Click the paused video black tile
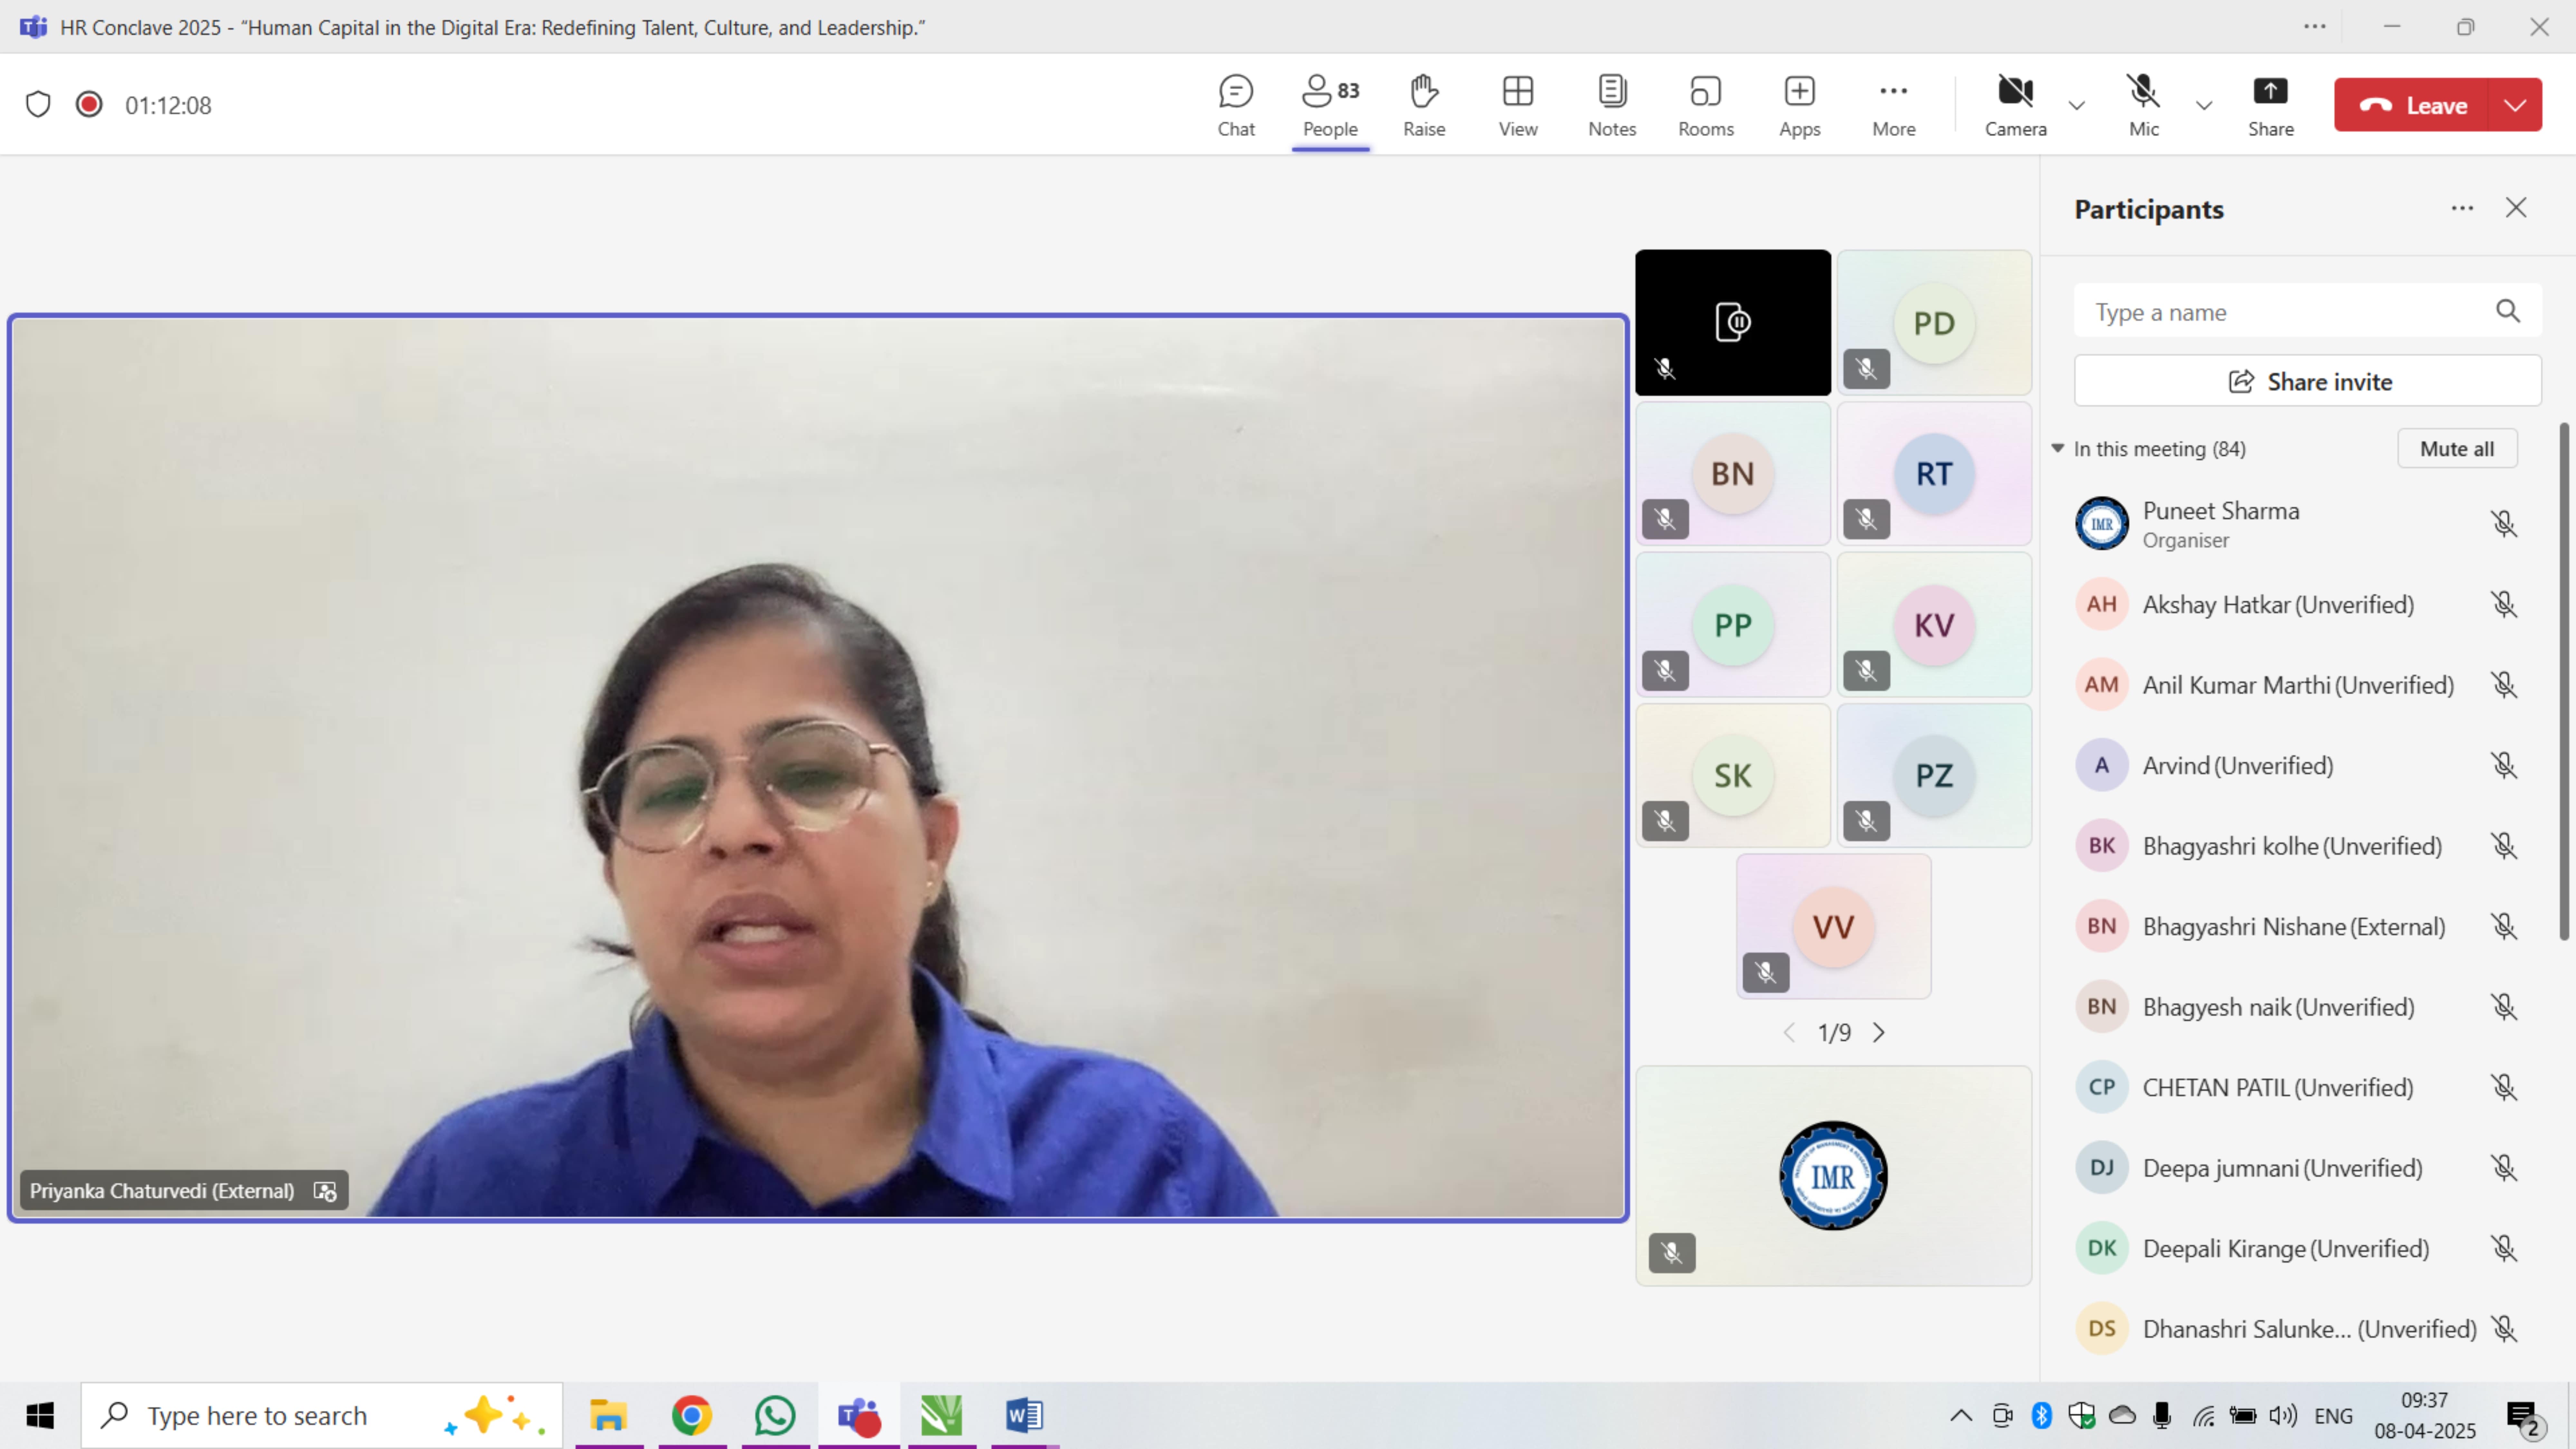2576x1449 pixels. click(1733, 323)
